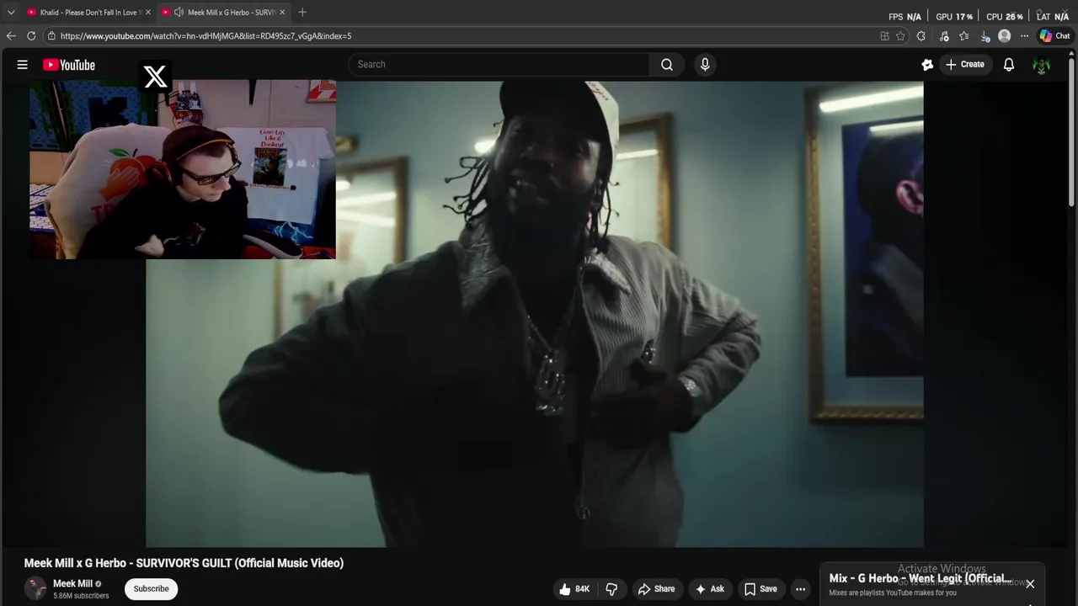Image resolution: width=1078 pixels, height=606 pixels.
Task: Click the sparkle icon left of Create
Action: (x=927, y=65)
